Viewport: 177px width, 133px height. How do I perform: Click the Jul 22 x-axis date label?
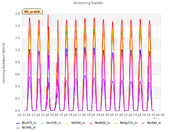123,115
